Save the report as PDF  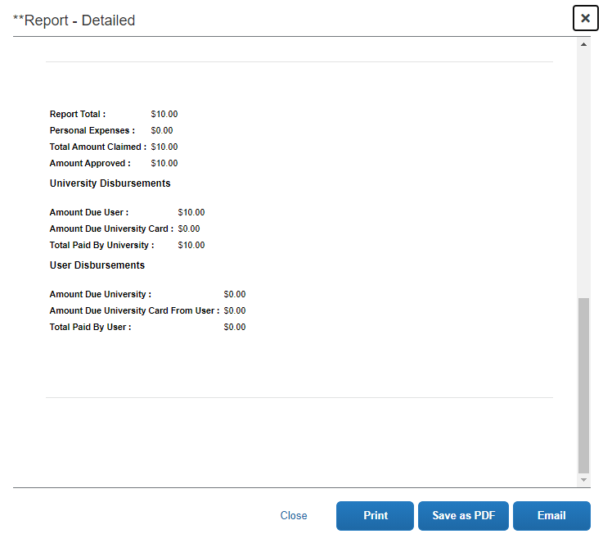[463, 516]
